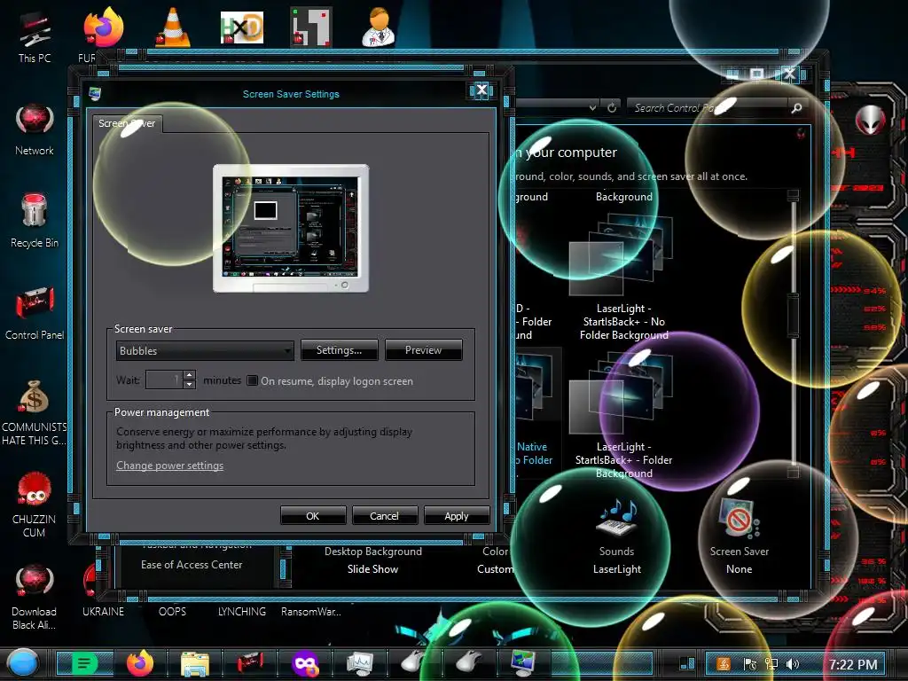Click OK in Screen Saver Settings

point(313,515)
